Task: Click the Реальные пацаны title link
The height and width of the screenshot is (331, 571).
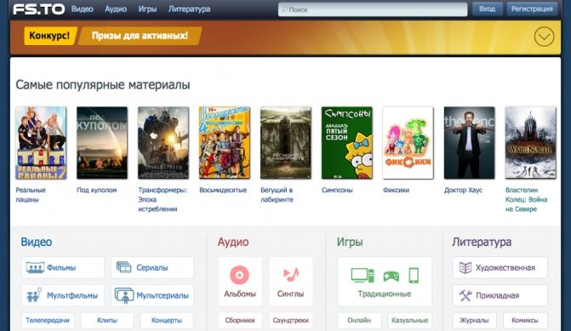Action: point(31,195)
